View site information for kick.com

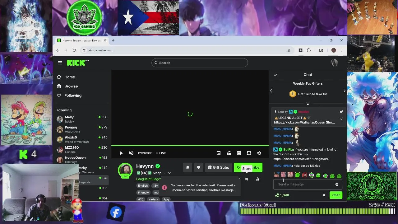[84, 50]
